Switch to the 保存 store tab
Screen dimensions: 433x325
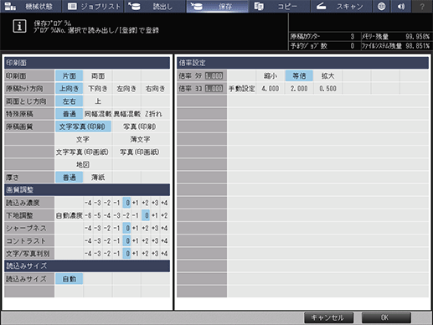217,7
